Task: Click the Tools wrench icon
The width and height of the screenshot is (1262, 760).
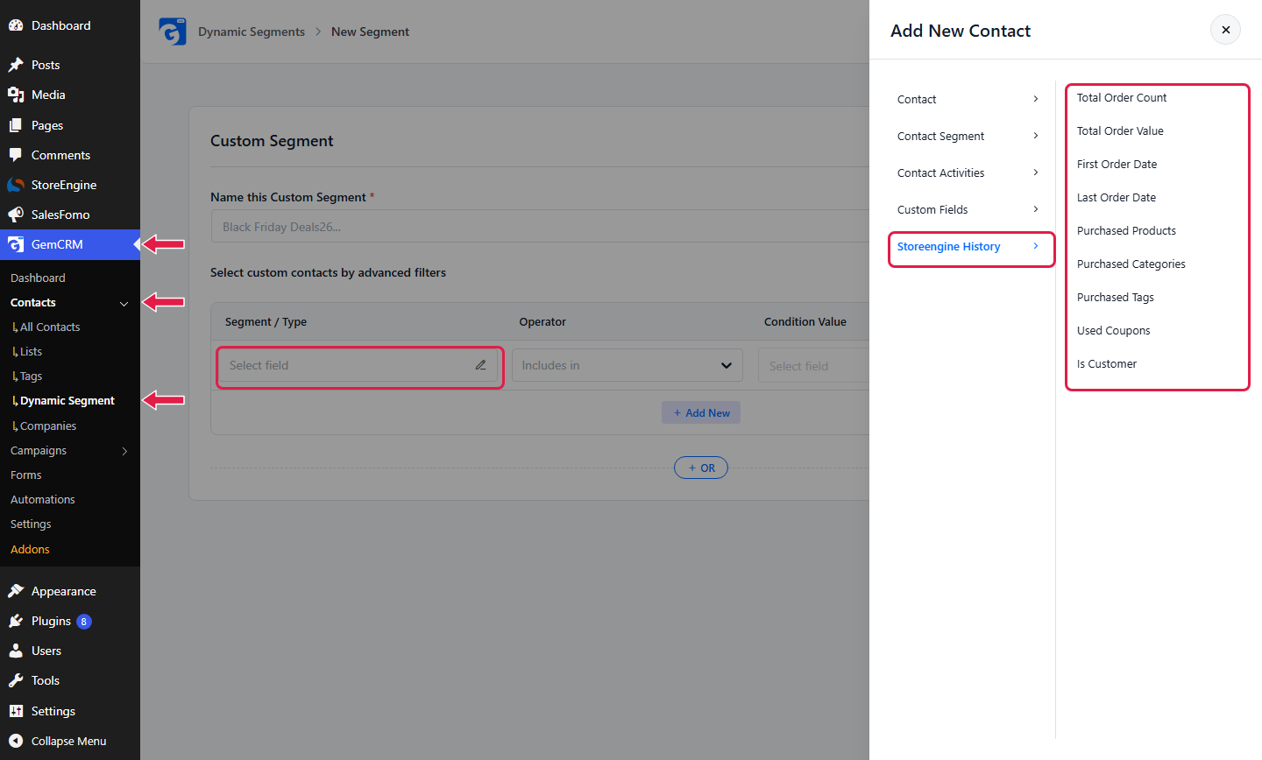Action: (x=15, y=680)
